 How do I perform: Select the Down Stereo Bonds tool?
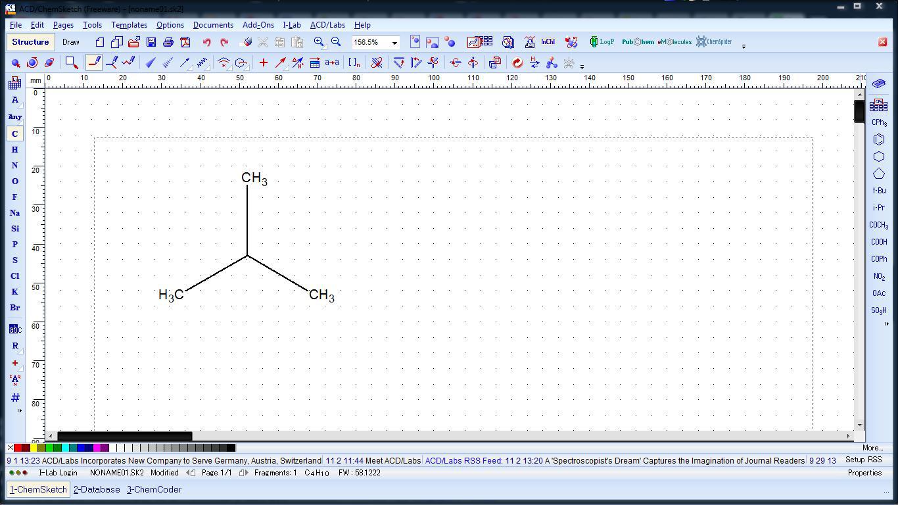[168, 62]
